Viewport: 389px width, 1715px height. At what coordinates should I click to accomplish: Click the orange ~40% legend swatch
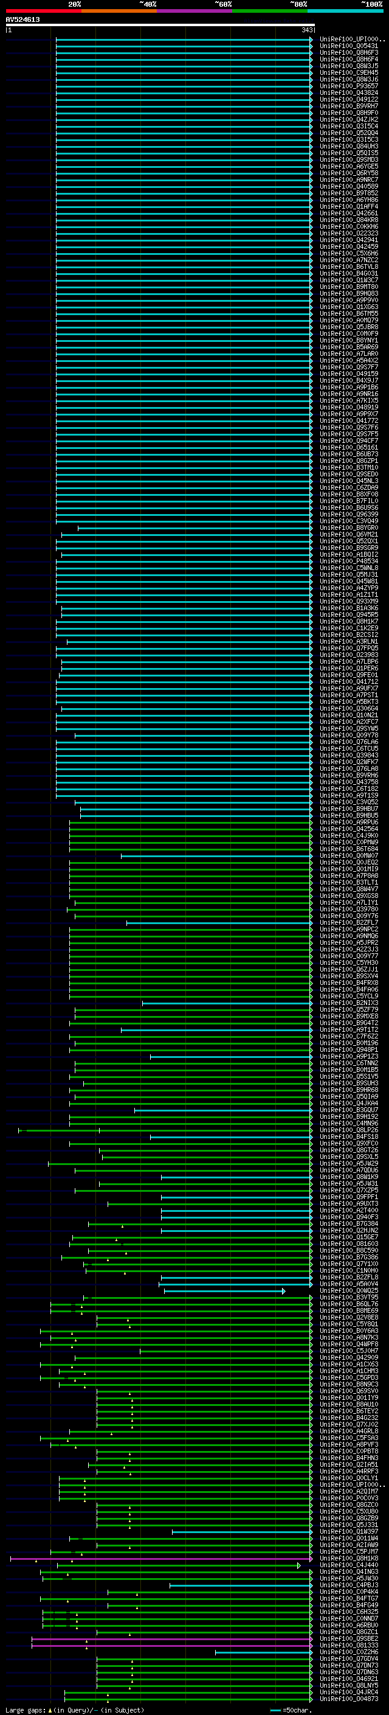coord(119,11)
